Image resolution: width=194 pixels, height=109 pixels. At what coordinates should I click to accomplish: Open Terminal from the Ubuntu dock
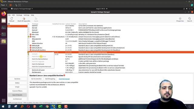tap(4, 34)
